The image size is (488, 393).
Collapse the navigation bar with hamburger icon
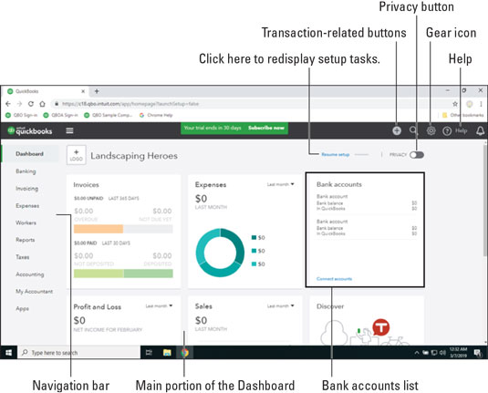(x=69, y=130)
